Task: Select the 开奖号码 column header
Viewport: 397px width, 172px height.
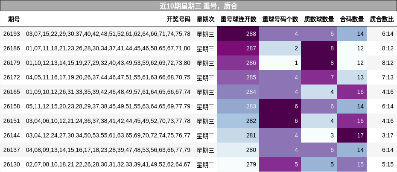Action: 178,19
